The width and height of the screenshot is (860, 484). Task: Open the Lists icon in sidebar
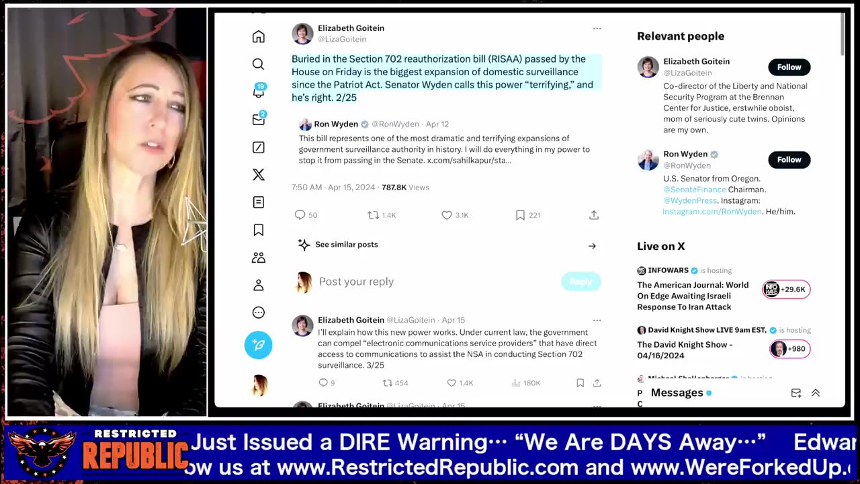258,202
